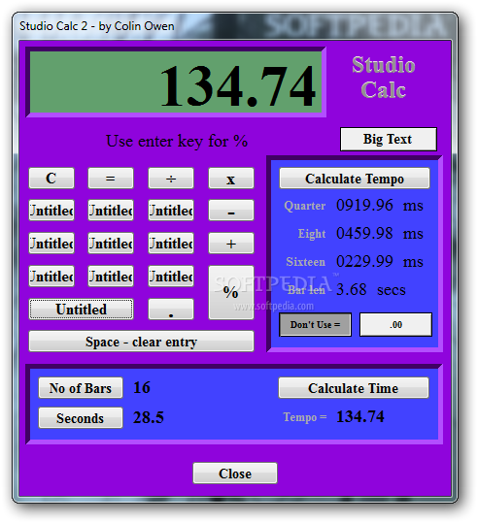The height and width of the screenshot is (523, 478).
Task: Click the decimal point (.) key
Action: pos(171,310)
